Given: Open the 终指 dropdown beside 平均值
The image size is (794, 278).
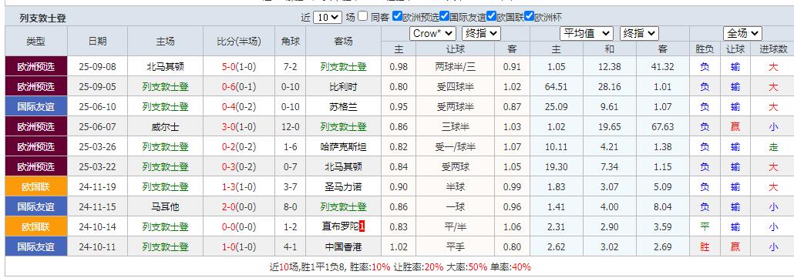Looking at the screenshot, I should [639, 33].
